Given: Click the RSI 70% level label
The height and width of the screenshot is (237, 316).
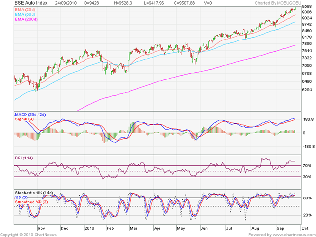Looking at the screenshot, I should click(307, 166).
